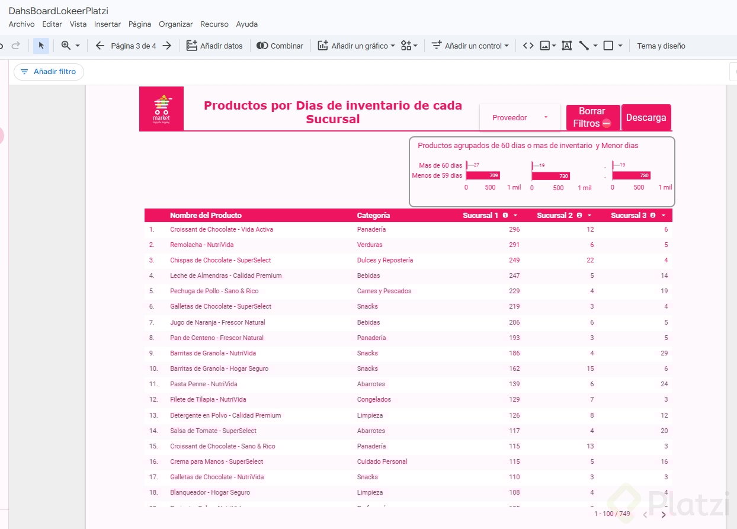Open the Sucursal 1 column sort arrow
The image size is (737, 529).
click(515, 216)
